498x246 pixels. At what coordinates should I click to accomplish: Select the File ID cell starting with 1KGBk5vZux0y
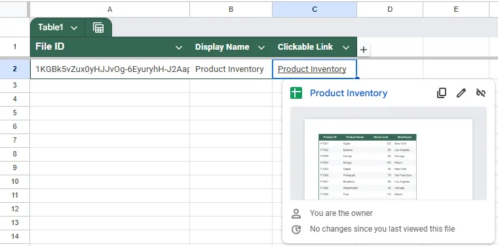pos(110,69)
